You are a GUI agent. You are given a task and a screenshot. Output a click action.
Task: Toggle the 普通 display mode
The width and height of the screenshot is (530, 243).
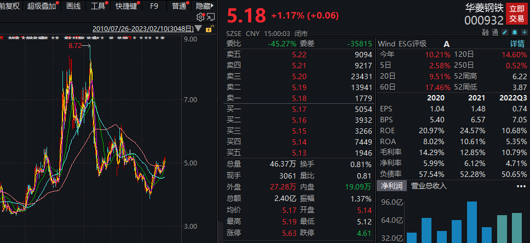178,6
